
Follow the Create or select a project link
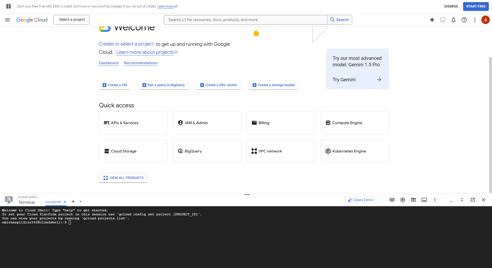click(x=126, y=44)
